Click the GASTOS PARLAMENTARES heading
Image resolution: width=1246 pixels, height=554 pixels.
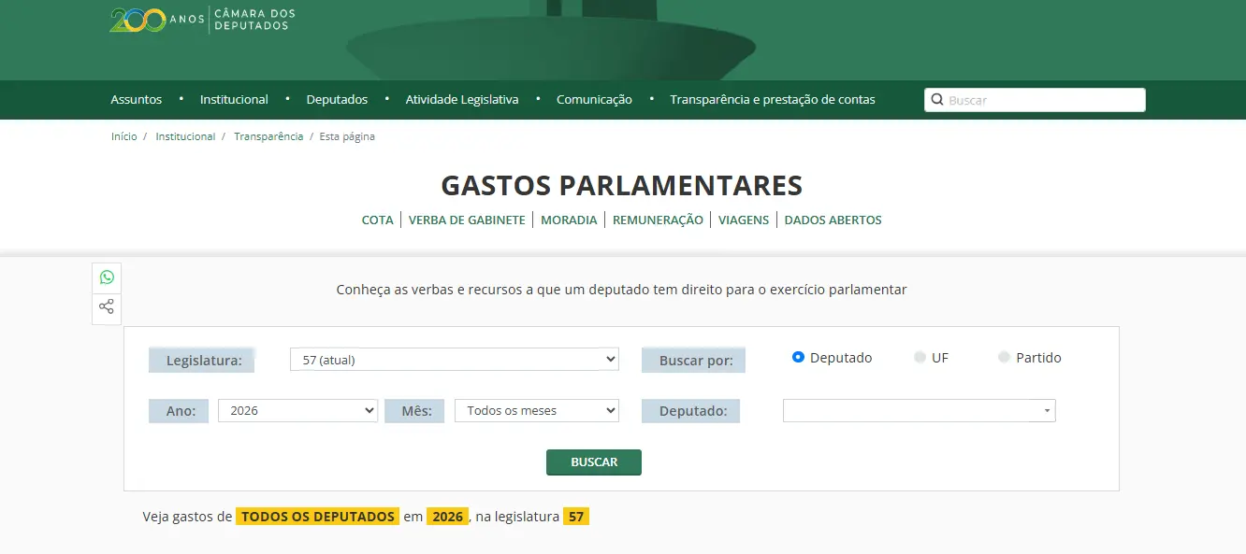click(622, 185)
